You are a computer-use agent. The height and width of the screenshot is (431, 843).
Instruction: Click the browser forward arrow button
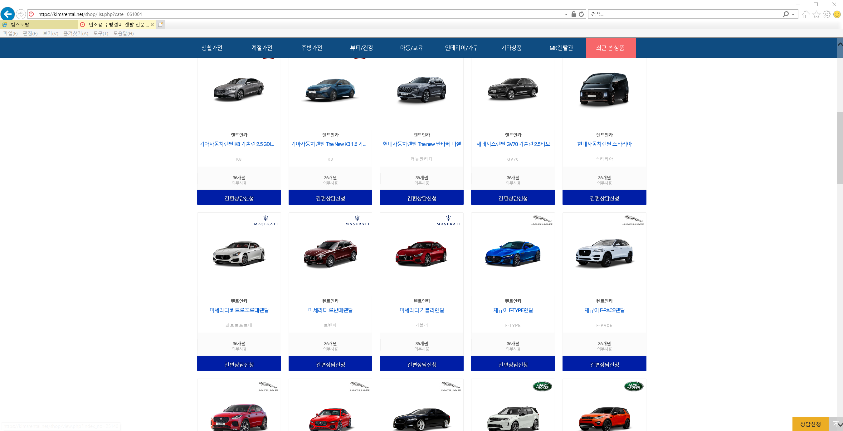pos(21,14)
